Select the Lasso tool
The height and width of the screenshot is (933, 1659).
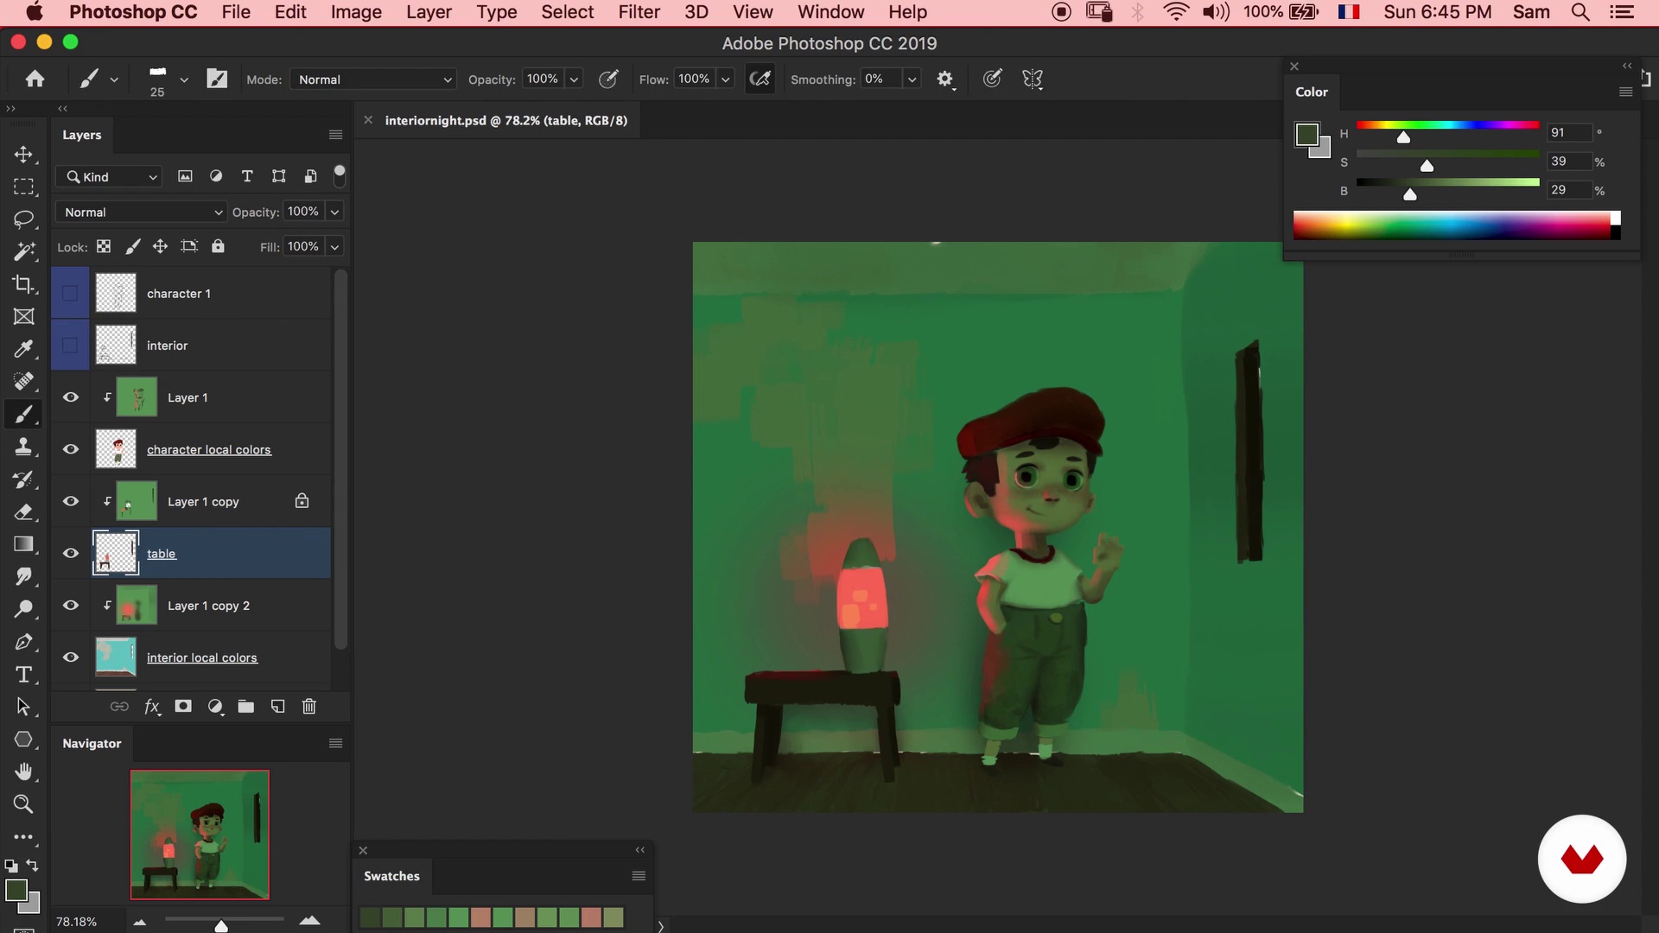pos(23,219)
